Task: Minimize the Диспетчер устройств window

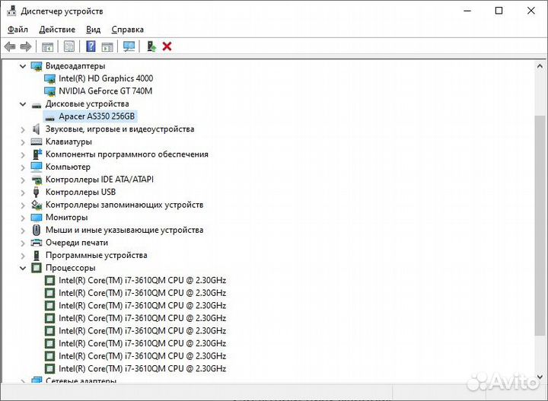Action: click(467, 11)
